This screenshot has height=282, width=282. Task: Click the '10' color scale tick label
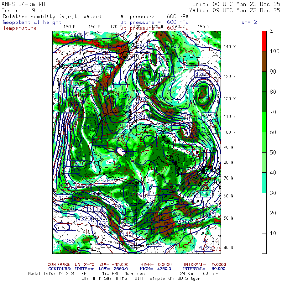(x=273, y=233)
